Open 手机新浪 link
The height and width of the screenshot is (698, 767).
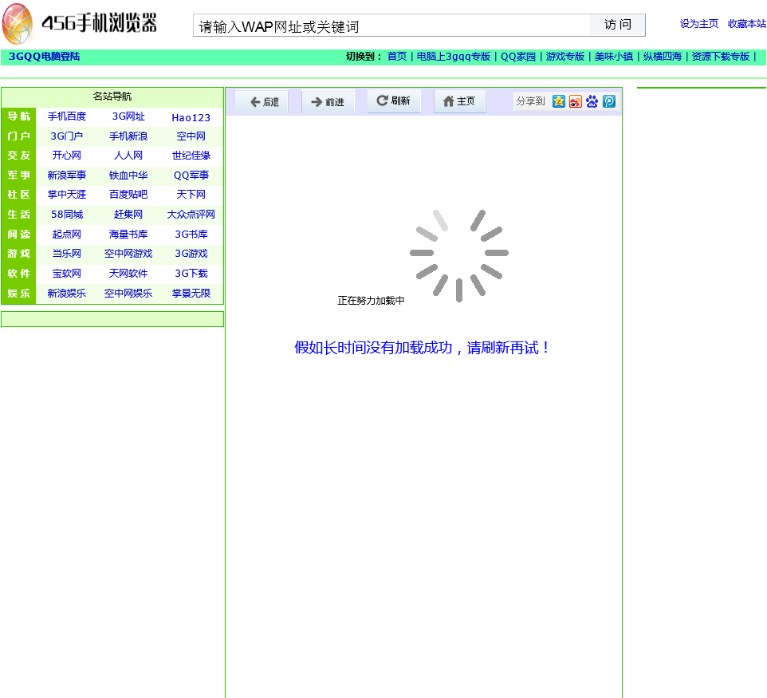coord(128,136)
